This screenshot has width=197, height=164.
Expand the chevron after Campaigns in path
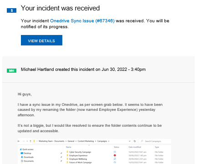(109, 141)
